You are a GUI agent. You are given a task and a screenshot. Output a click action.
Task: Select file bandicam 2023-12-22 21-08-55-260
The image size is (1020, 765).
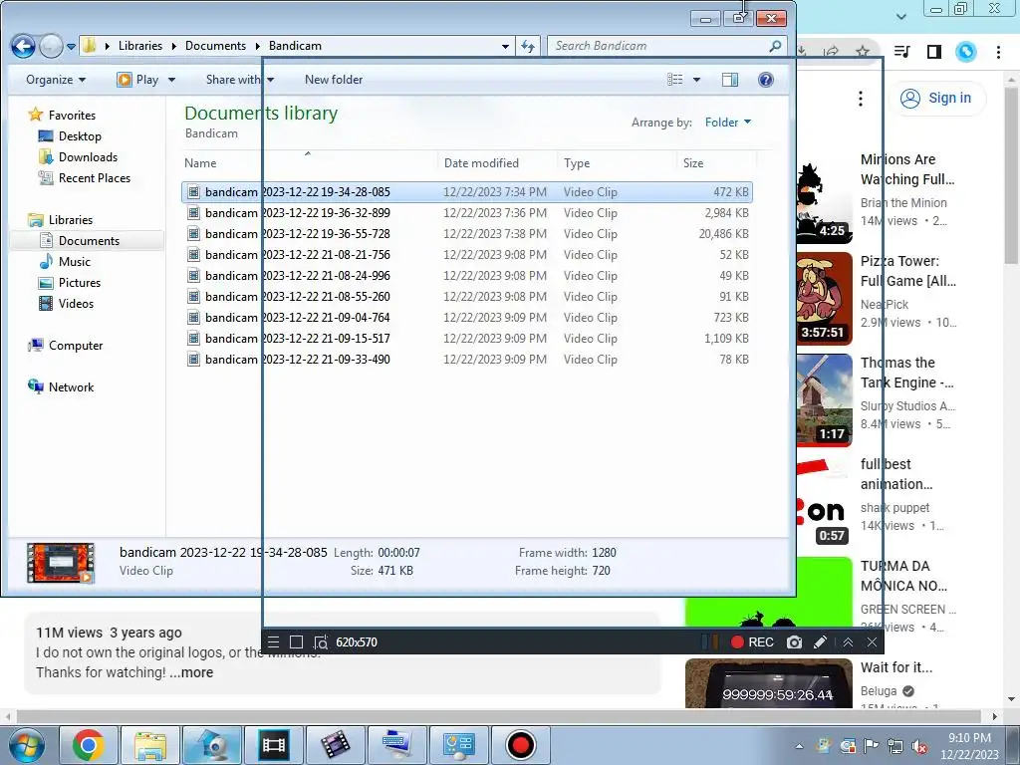pos(466,296)
